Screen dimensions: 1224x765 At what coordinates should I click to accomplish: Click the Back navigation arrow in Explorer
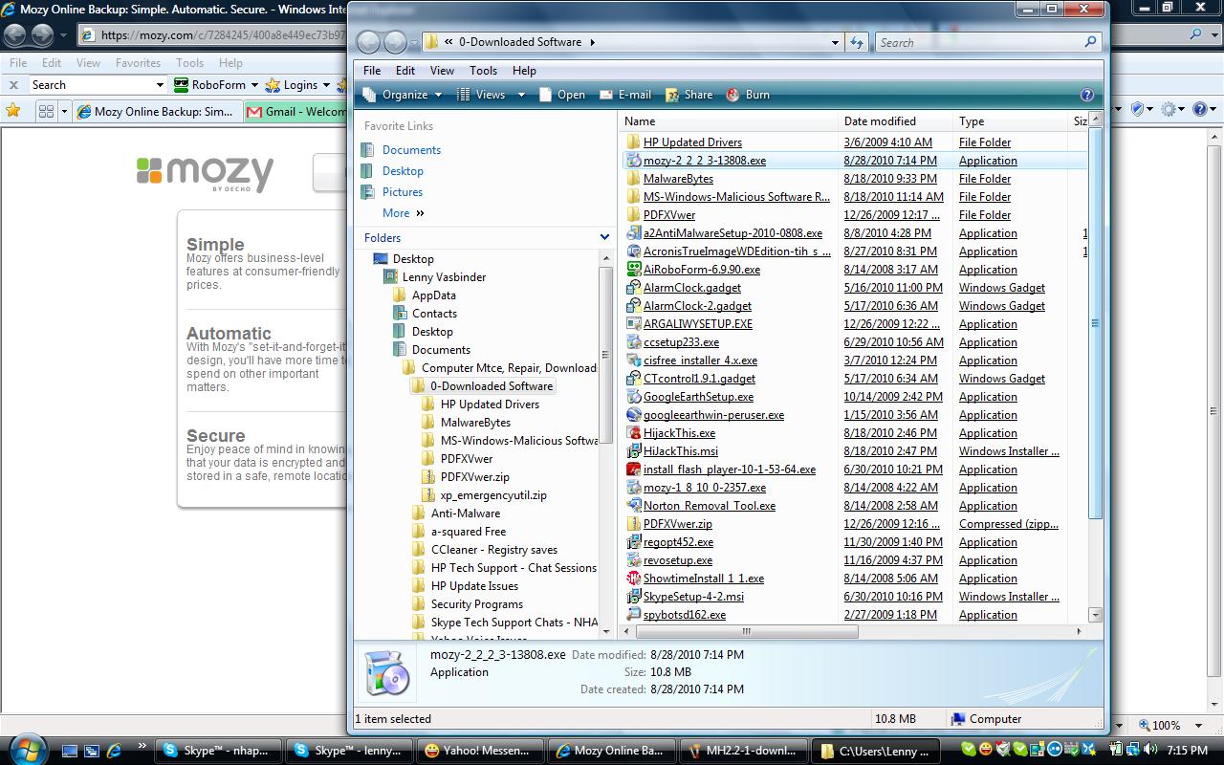pyautogui.click(x=368, y=42)
